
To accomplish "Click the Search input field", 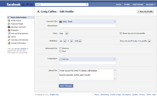I will 60,4.
